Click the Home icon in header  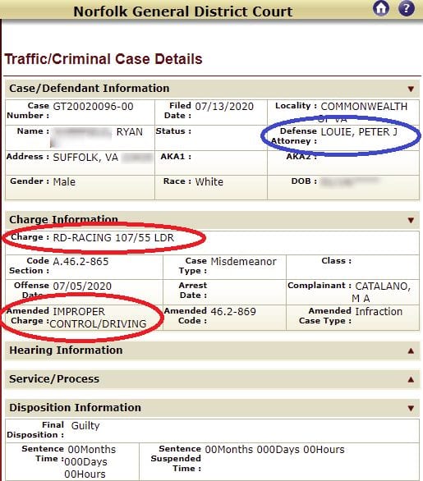[x=381, y=8]
